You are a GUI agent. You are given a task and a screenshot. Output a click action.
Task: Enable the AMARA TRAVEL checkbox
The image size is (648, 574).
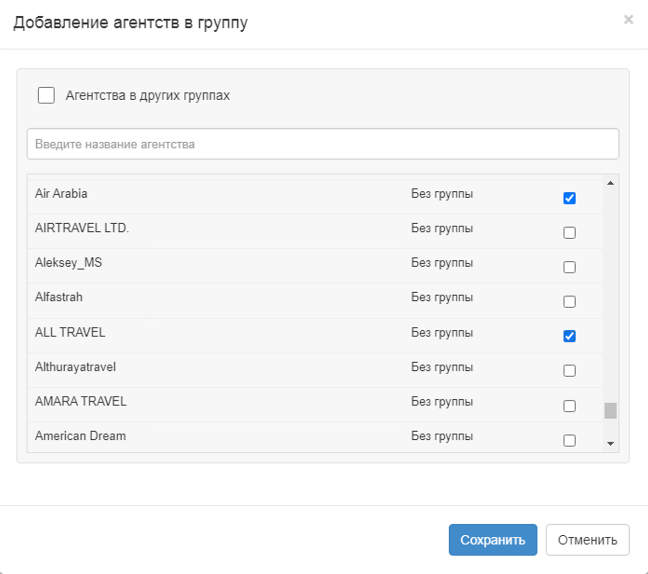click(569, 406)
